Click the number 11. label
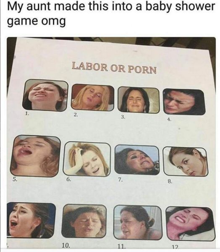The width and height of the screenshot is (220, 252). [121, 247]
